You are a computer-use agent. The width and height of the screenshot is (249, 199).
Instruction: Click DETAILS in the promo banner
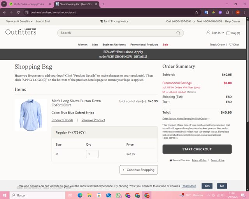(x=140, y=57)
